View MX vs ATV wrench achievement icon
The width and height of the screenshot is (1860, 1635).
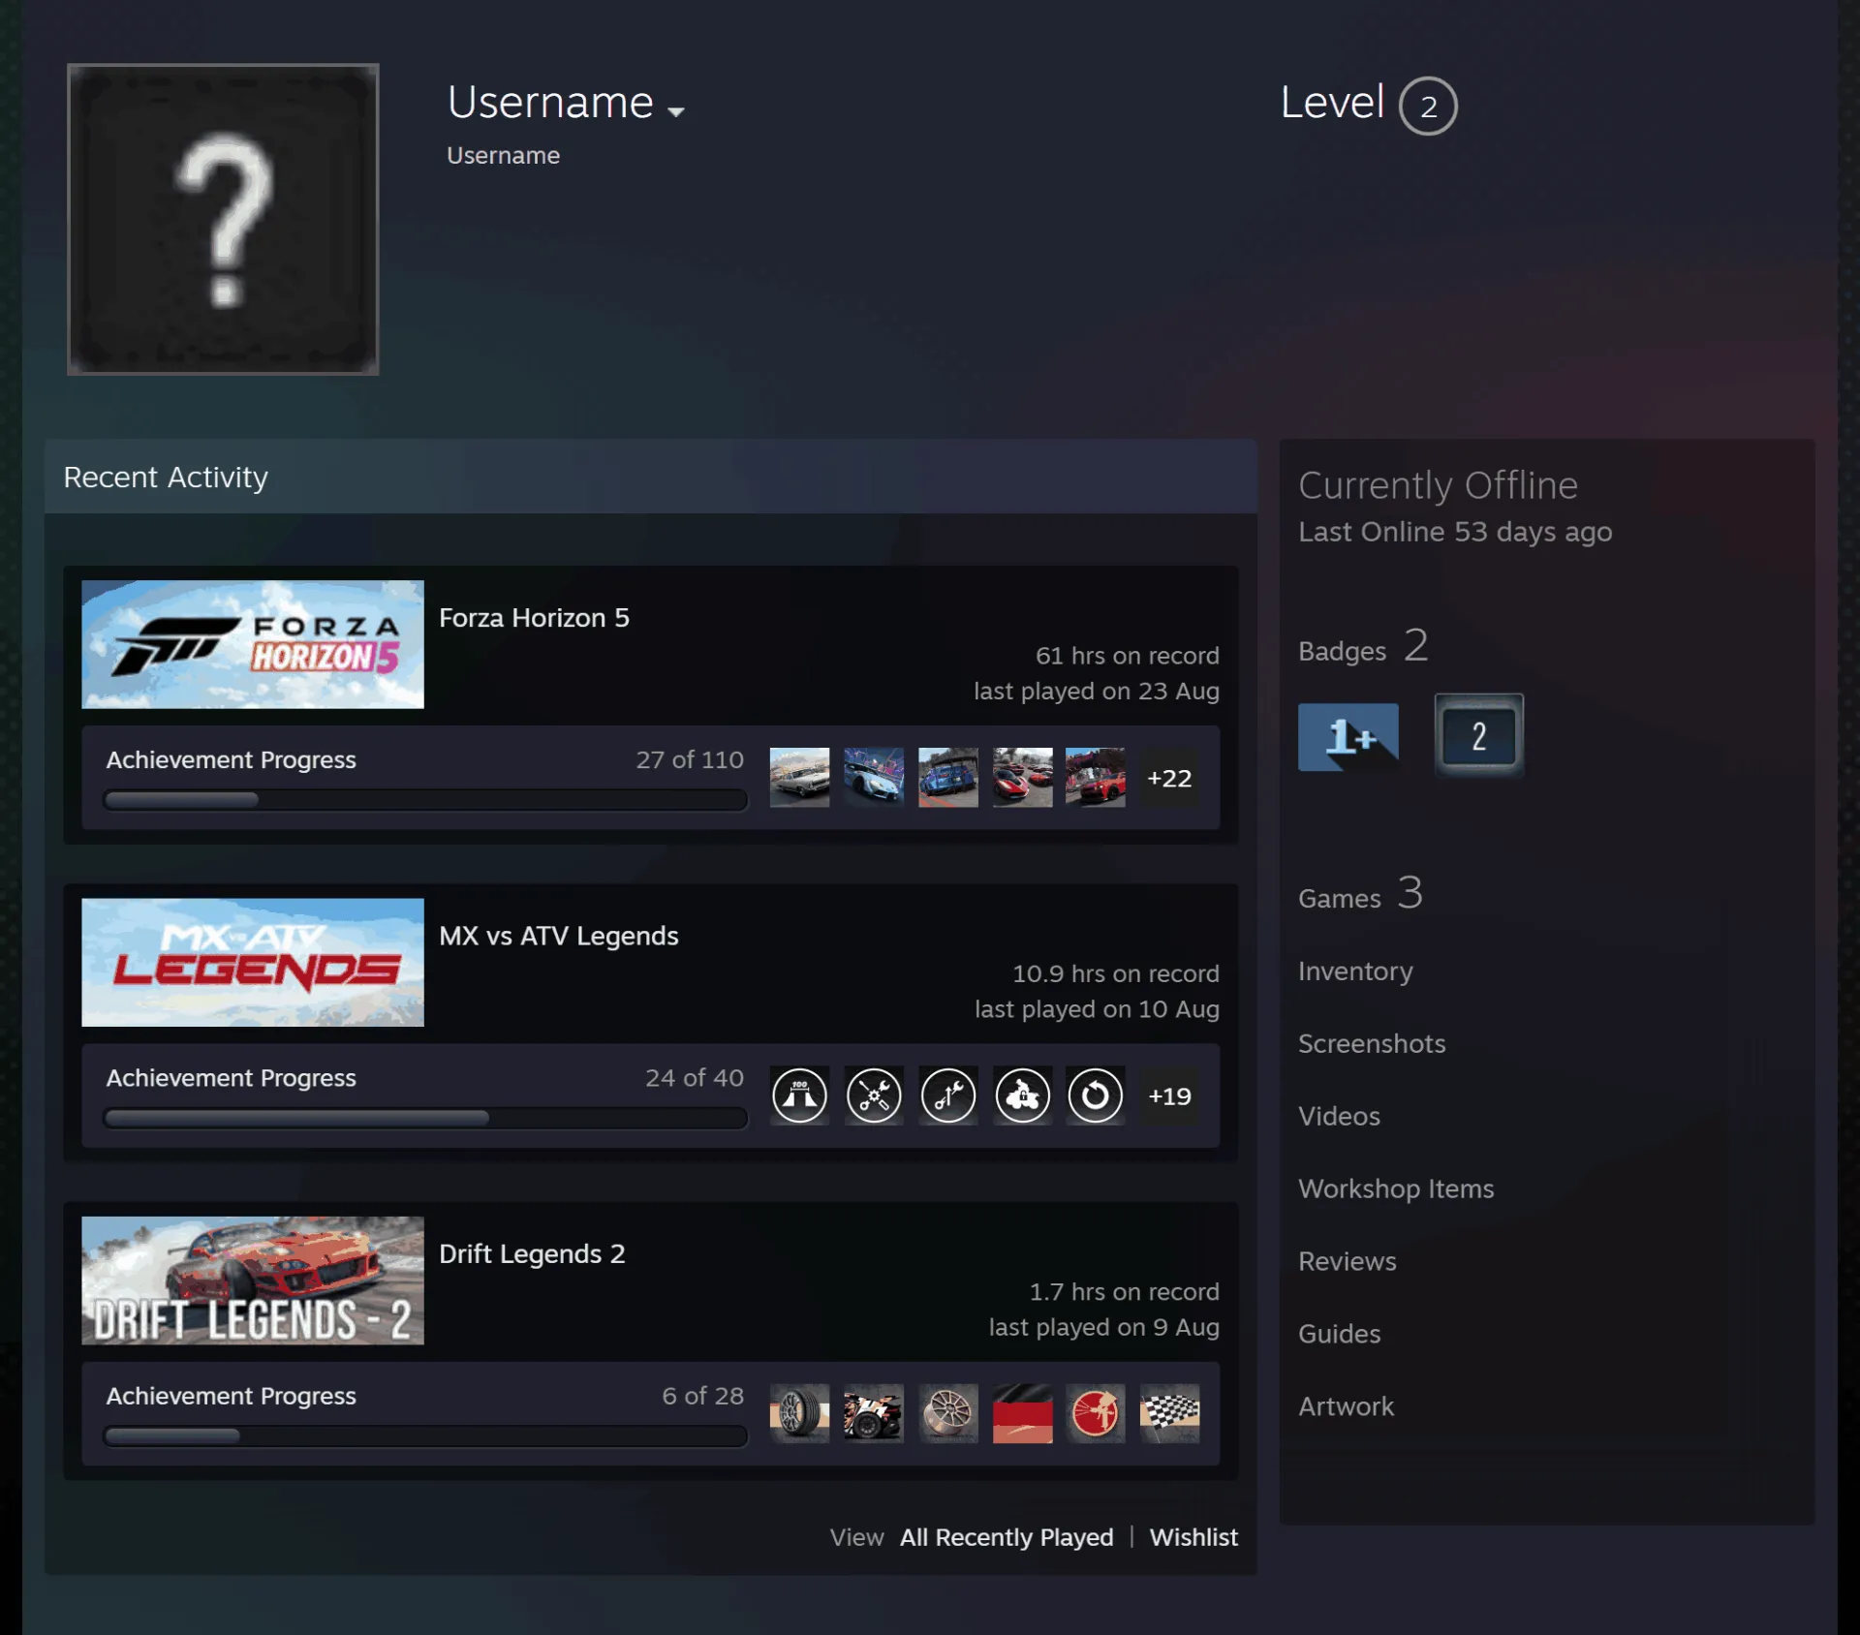point(948,1095)
